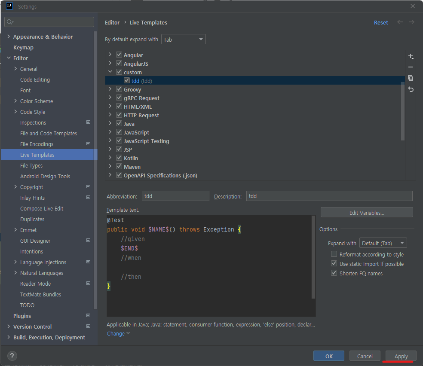
Task: Add a new live template with plus icon
Action: (411, 56)
